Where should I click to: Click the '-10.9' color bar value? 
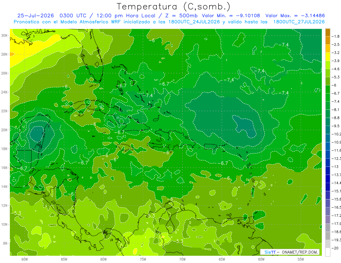click(x=336, y=142)
